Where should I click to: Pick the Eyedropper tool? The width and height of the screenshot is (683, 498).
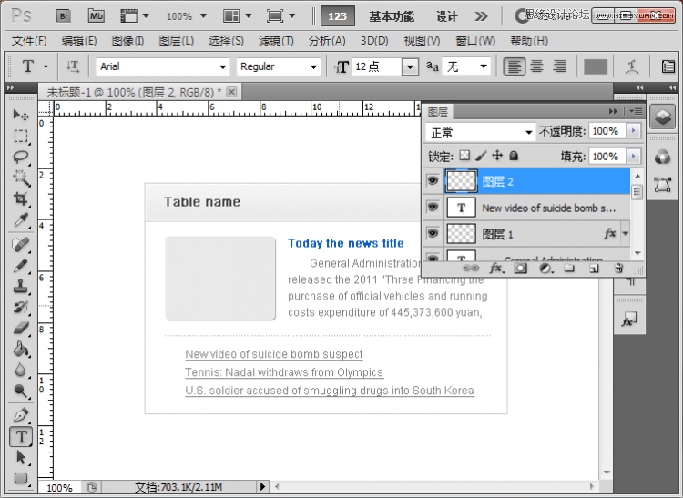[20, 220]
